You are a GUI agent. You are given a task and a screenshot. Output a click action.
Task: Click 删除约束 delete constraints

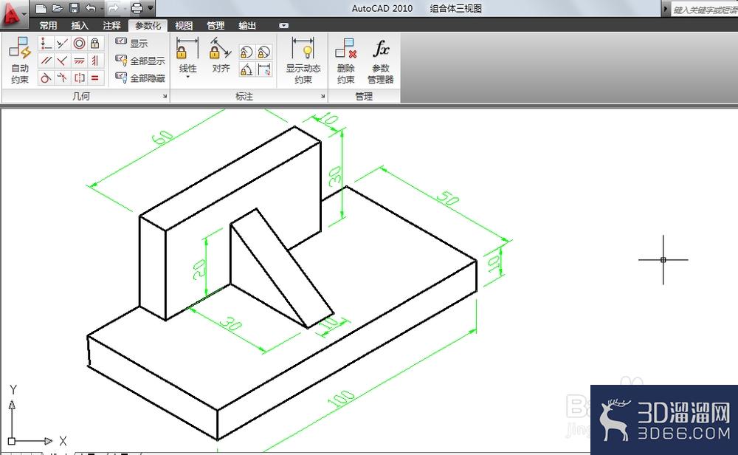346,61
